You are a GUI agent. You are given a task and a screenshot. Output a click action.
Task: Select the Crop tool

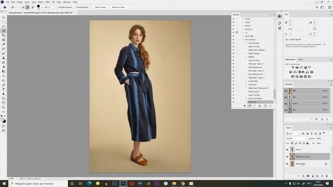(4, 35)
